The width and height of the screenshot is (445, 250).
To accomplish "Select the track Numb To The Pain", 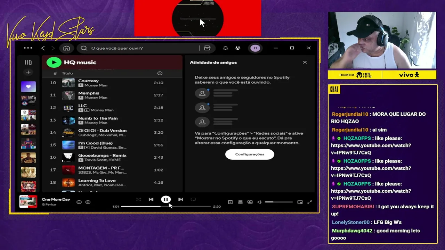I will 112,120.
